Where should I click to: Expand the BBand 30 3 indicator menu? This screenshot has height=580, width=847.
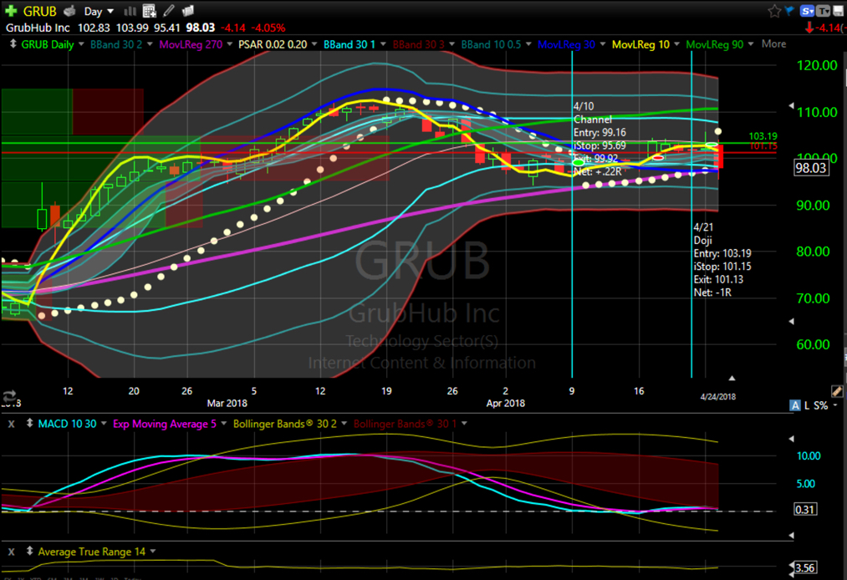452,44
